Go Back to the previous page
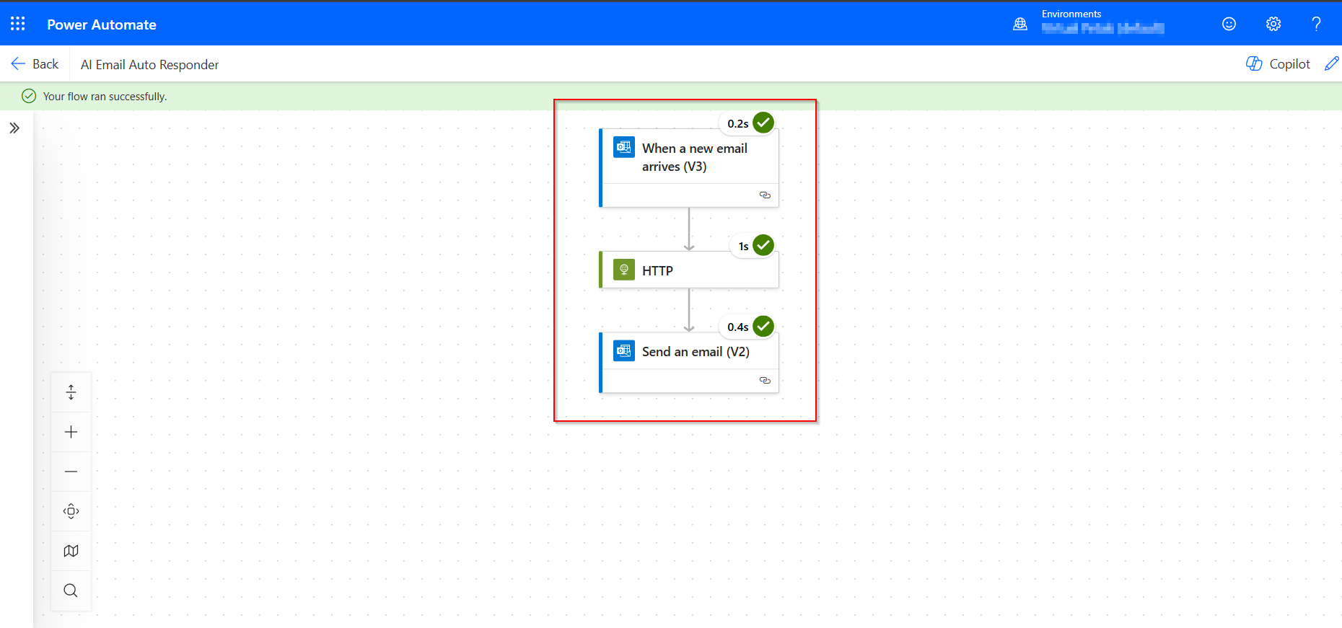This screenshot has width=1342, height=628. (x=35, y=64)
